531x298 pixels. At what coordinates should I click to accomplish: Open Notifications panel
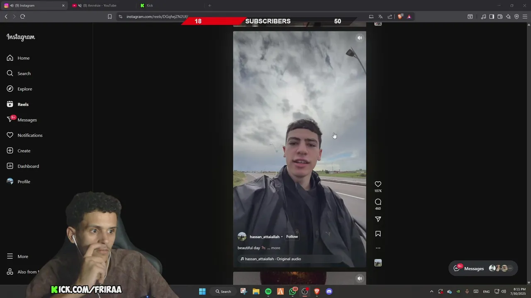pos(24,135)
